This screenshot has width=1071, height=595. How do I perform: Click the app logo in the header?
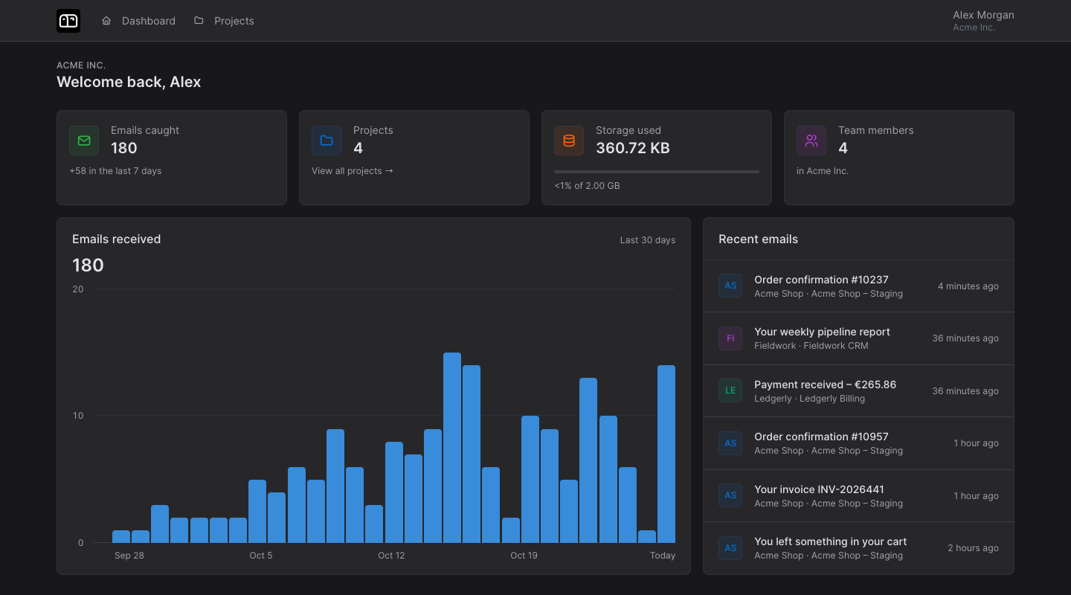point(68,21)
